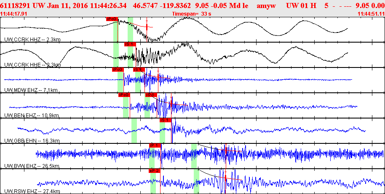Image resolution: width=385 pixels, height=194 pixels.
Task: Click the iPc0 pick flag on MDW trace
Action: (x=118, y=70)
